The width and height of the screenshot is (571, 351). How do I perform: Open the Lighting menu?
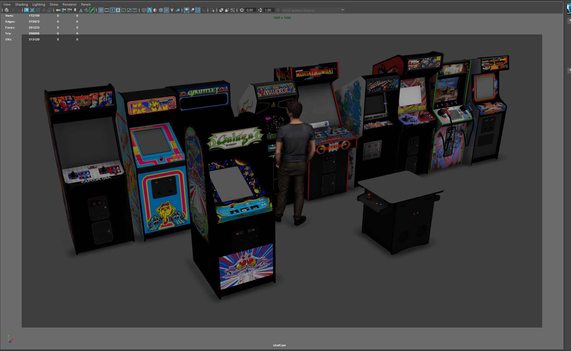pos(39,4)
